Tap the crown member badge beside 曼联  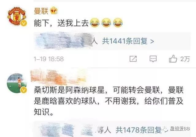pyautogui.click(x=54, y=10)
